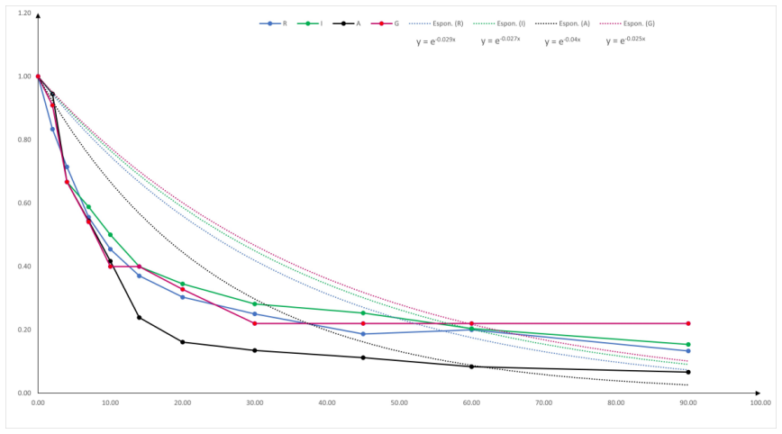Click the Espon. (G) trendline legend entry
Viewport: 782px width, 434px height.
627,23
